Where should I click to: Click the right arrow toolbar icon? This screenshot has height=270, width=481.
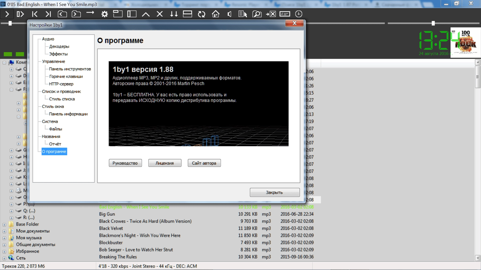point(90,13)
